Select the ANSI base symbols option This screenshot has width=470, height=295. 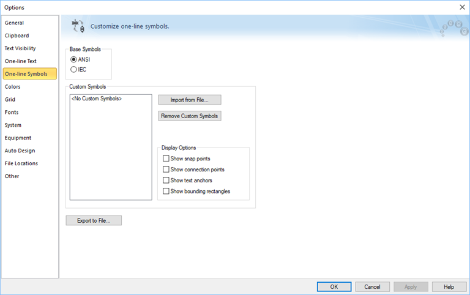pos(74,59)
